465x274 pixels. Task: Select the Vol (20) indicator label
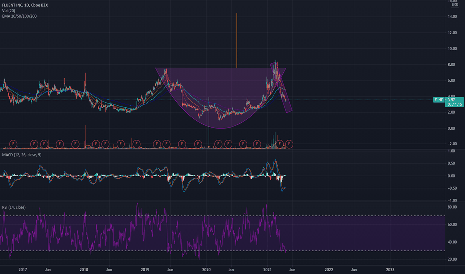tap(8, 11)
